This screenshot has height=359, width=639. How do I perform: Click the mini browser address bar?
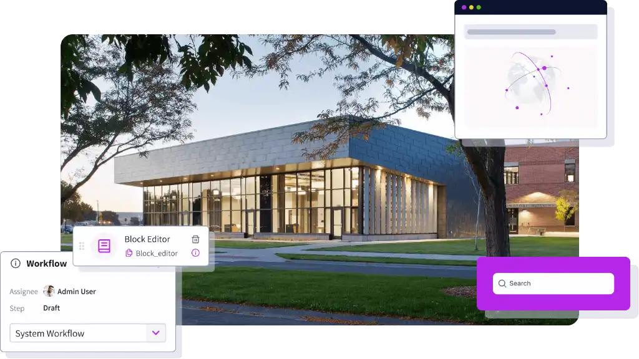pyautogui.click(x=530, y=32)
